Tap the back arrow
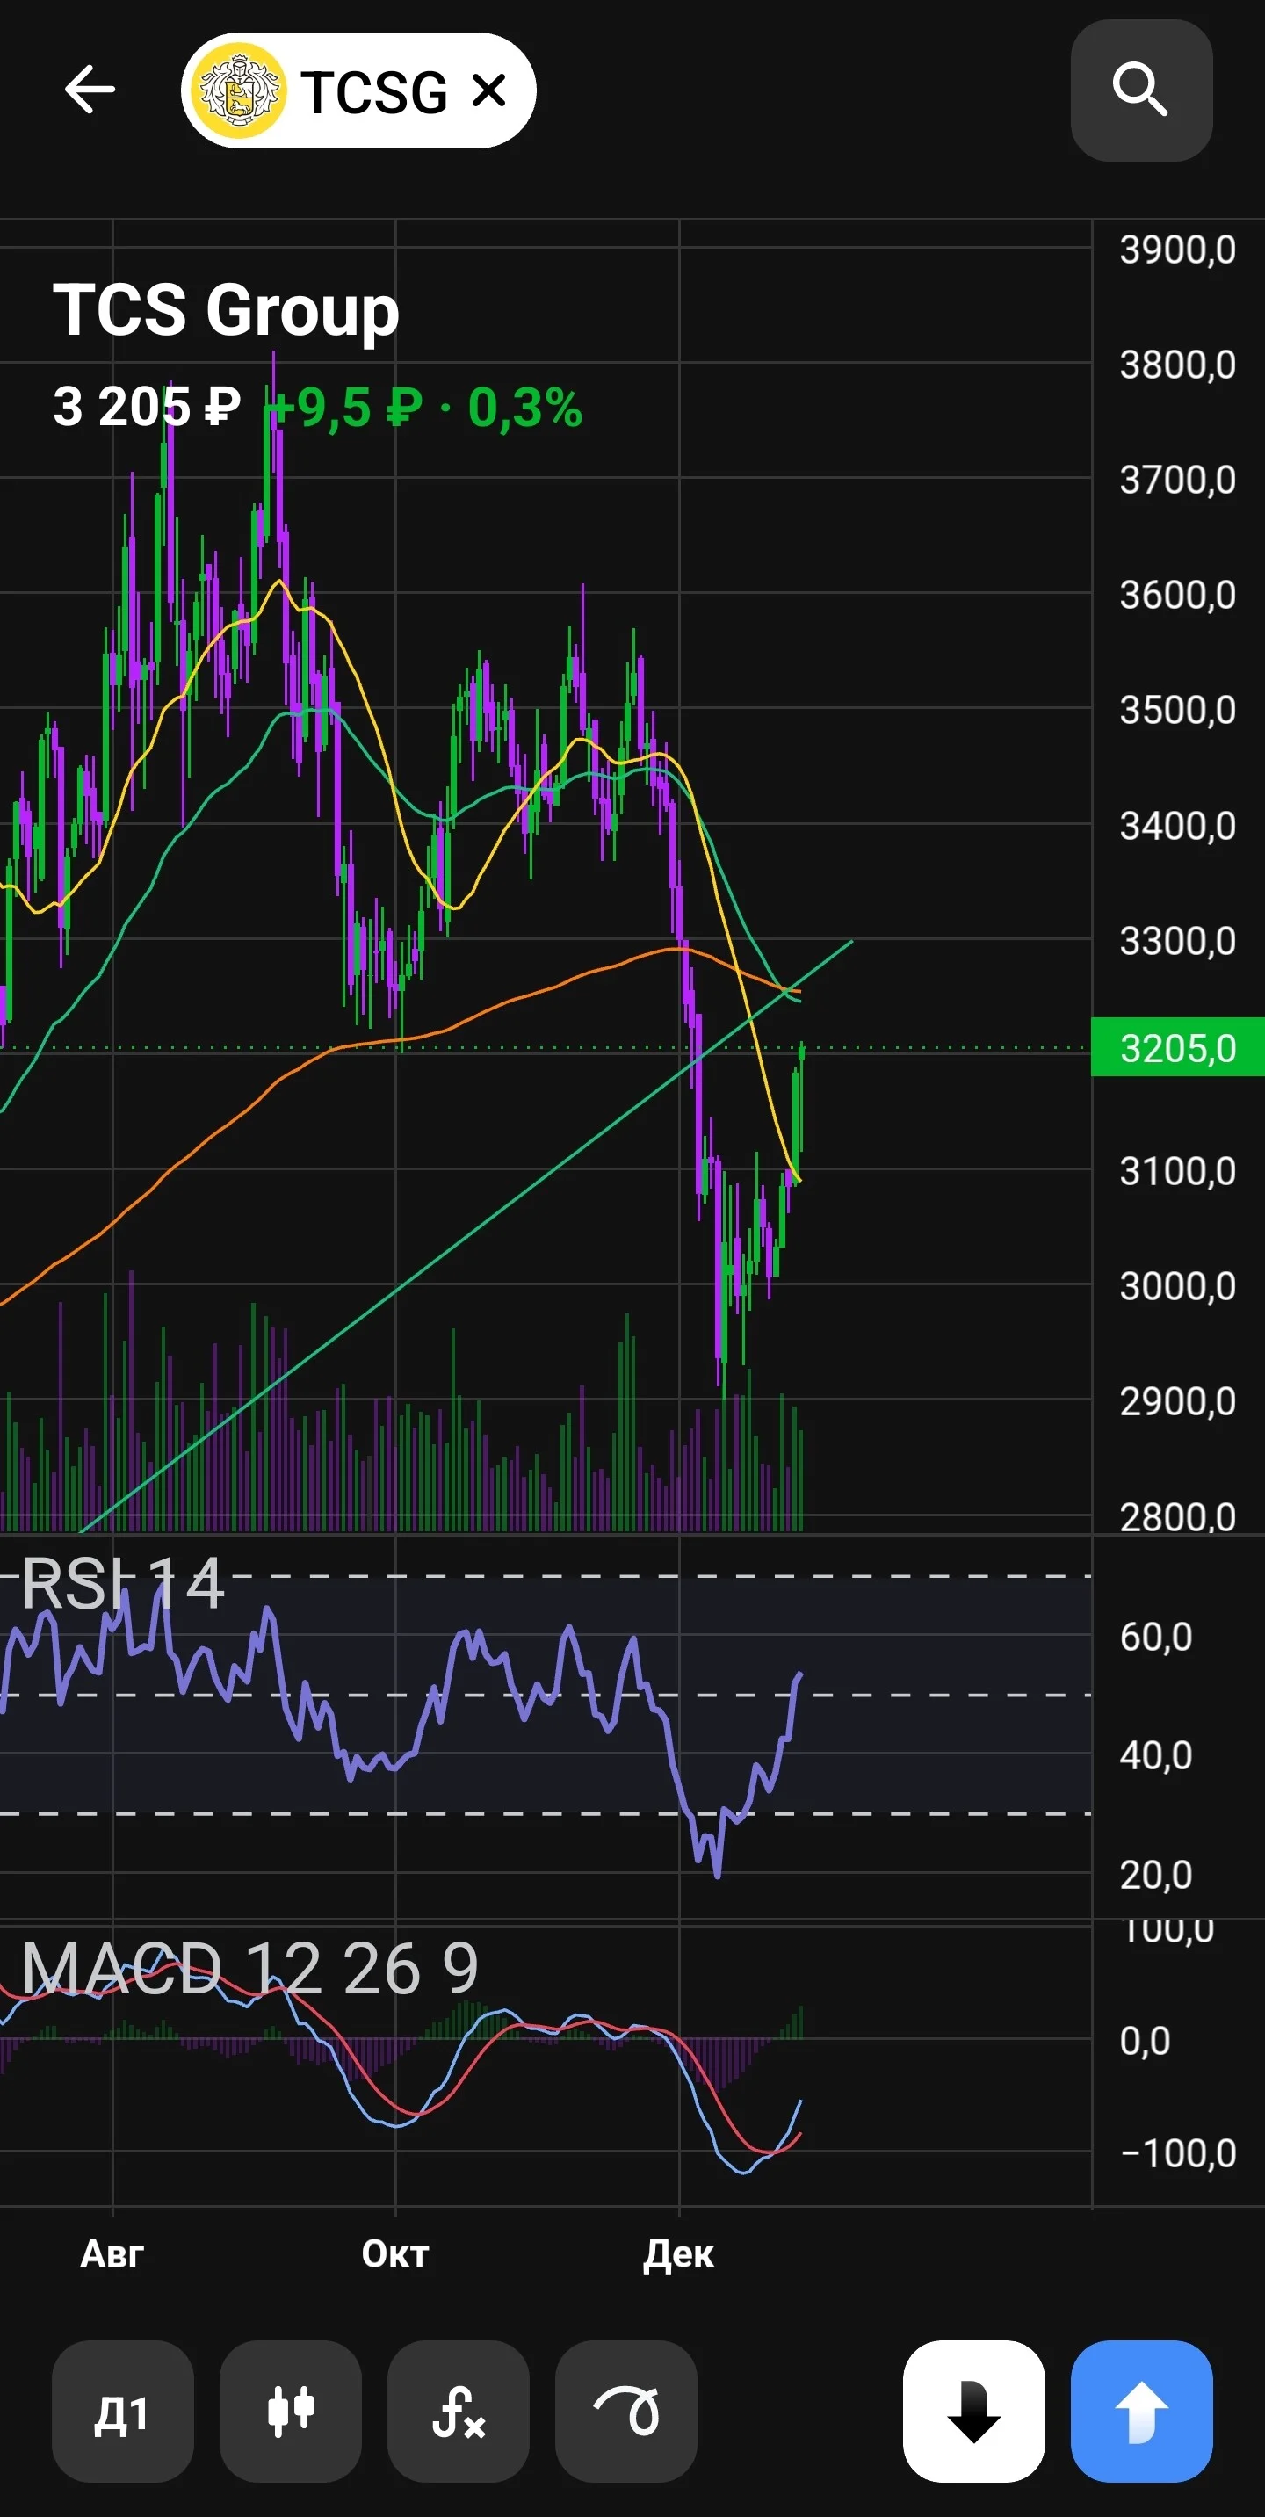The height and width of the screenshot is (2517, 1265). pos(90,90)
